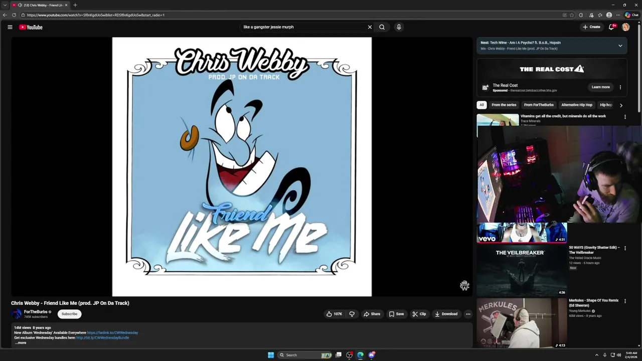Show hidden system tray icons
The height and width of the screenshot is (361, 642).
(596, 355)
